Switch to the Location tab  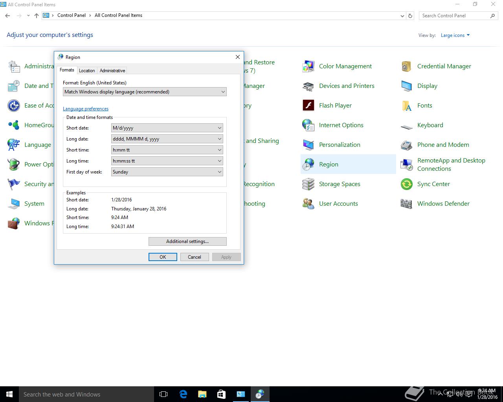coord(87,71)
